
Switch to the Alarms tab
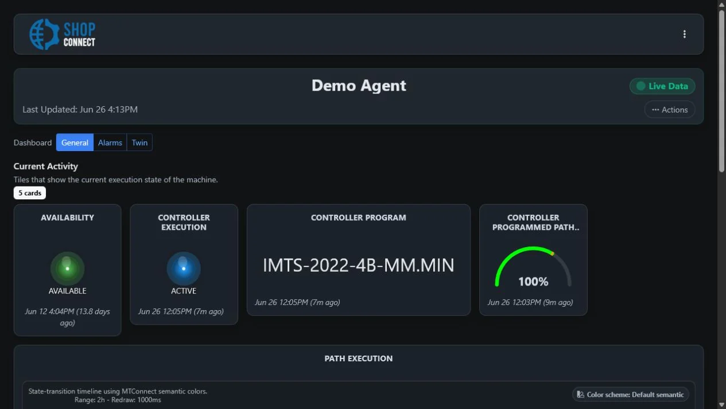tap(110, 142)
